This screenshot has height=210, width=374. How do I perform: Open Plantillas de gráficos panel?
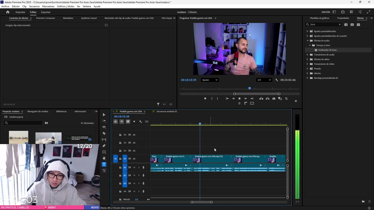(x=320, y=18)
